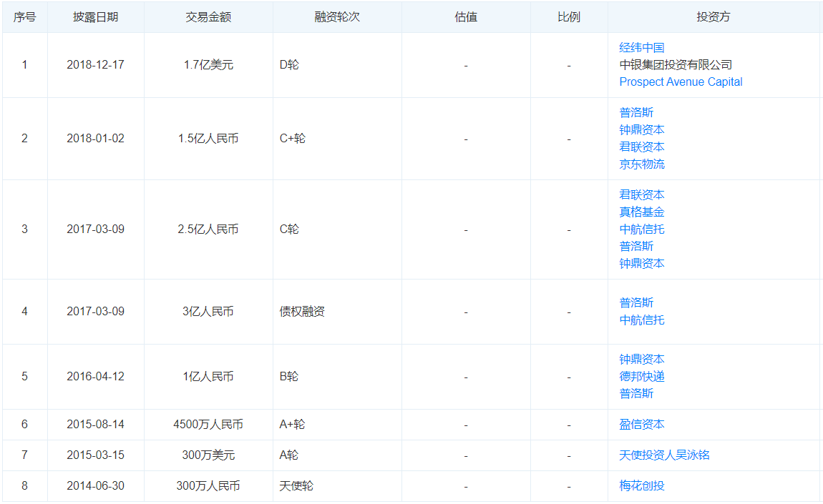Open 君联资本 in the C+轮 row
823x504 pixels.
(x=641, y=147)
